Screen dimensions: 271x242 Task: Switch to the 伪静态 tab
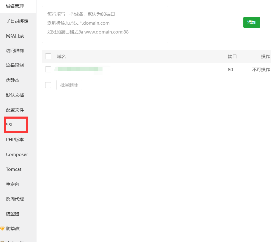coord(13,80)
